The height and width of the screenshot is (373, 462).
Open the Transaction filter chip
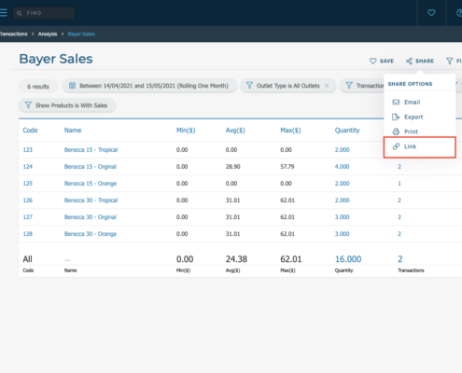click(x=362, y=86)
